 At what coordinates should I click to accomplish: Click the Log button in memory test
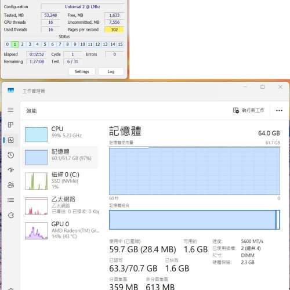[111, 71]
